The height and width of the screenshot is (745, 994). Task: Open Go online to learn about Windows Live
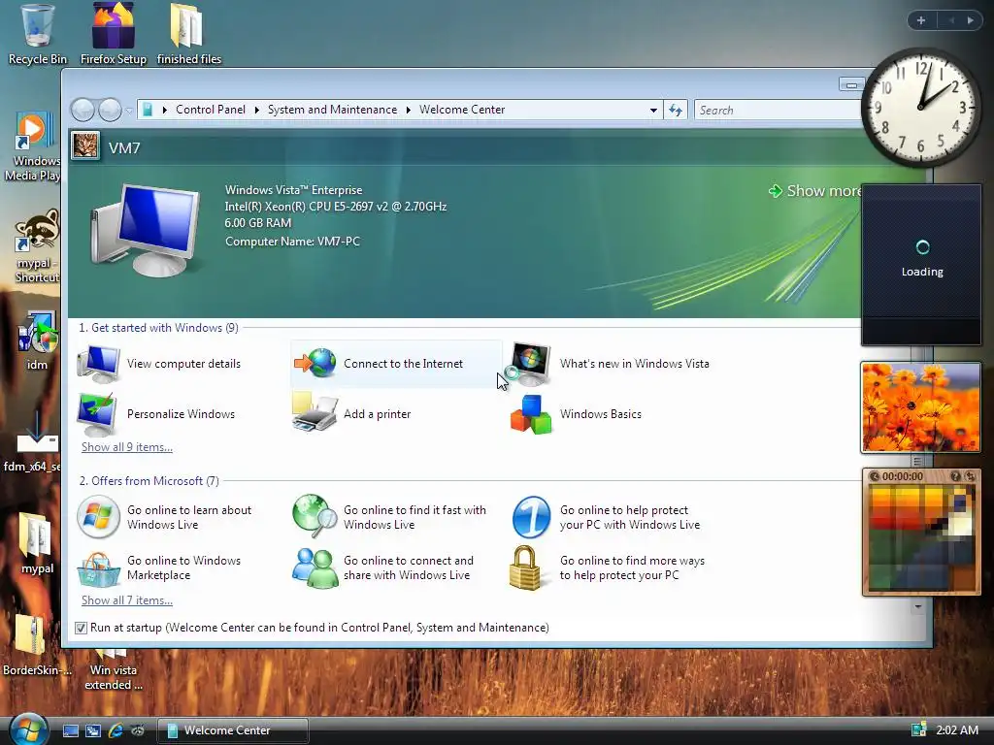[165, 517]
